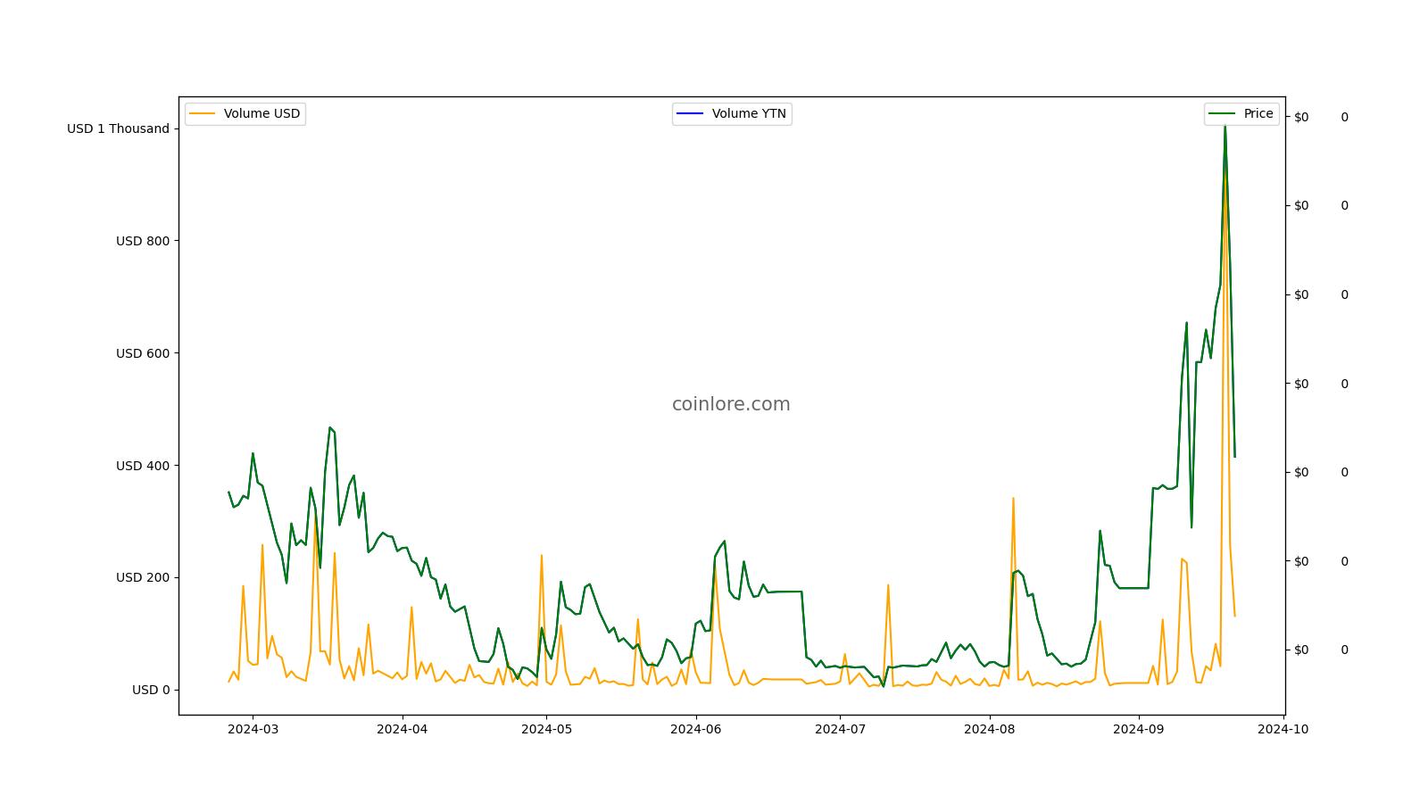
Task: Select the orange line sample in Volume USD legend
Action: pyautogui.click(x=203, y=113)
